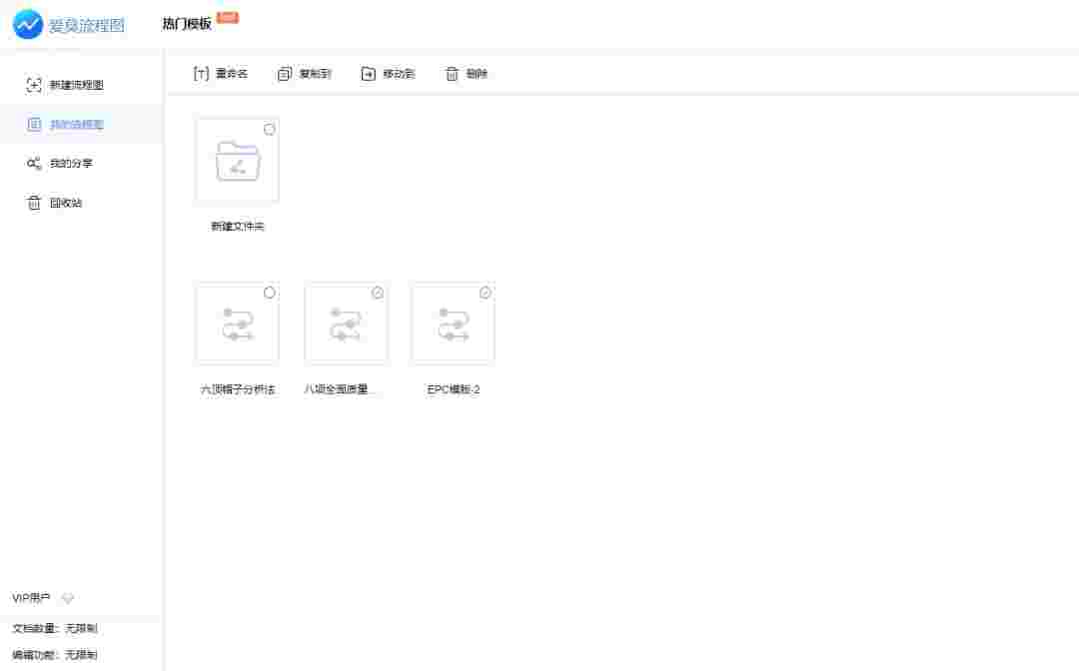Tick the circle on 六顶帽子分析法
Viewport: 1079px width, 671px height.
270,292
